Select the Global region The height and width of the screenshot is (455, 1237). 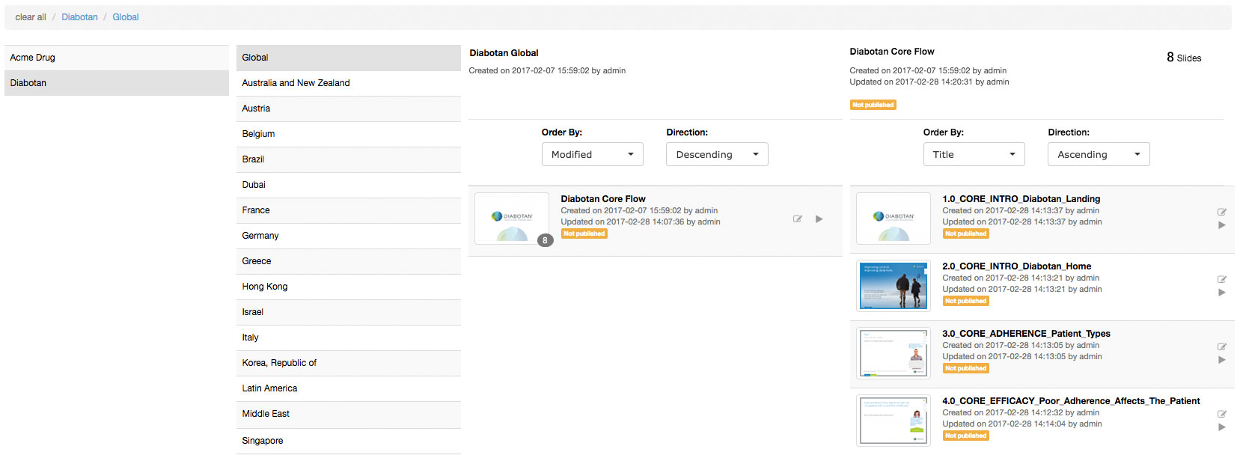[349, 58]
